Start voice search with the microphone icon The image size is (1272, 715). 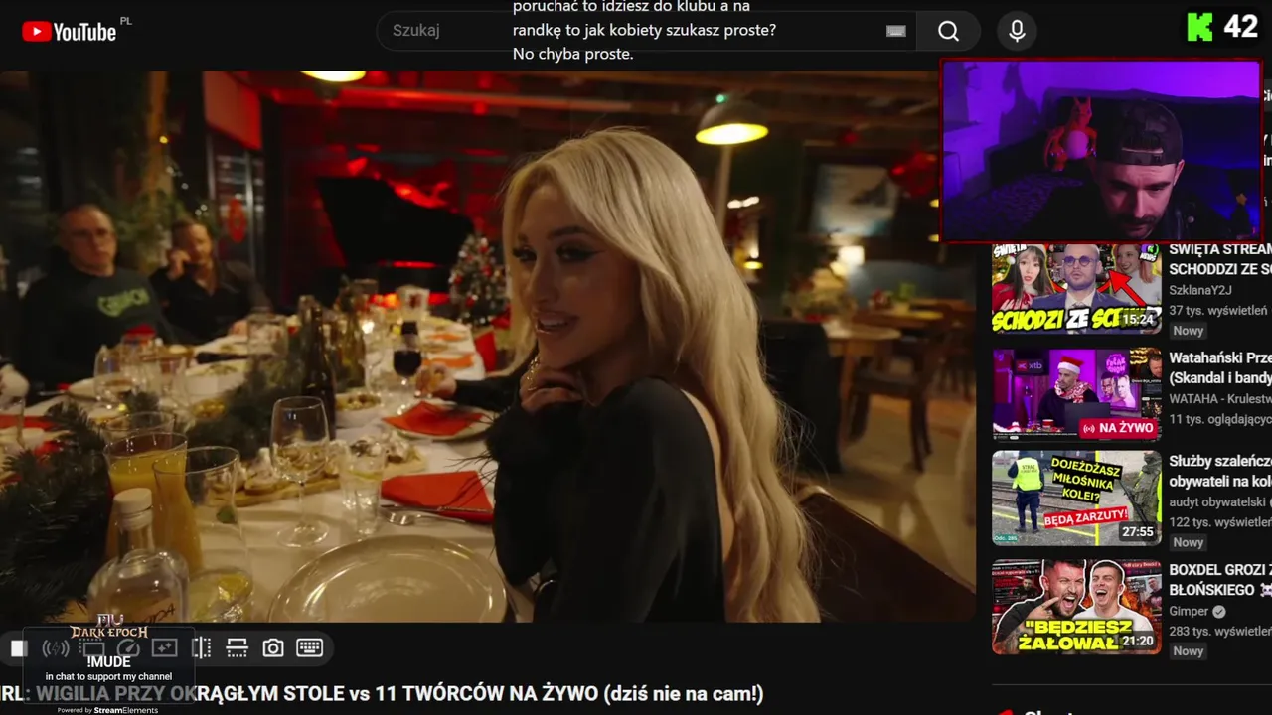[x=1017, y=31]
